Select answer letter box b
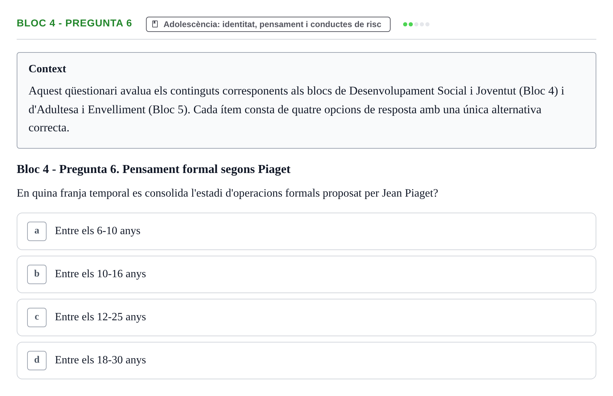613x396 pixels. (37, 274)
